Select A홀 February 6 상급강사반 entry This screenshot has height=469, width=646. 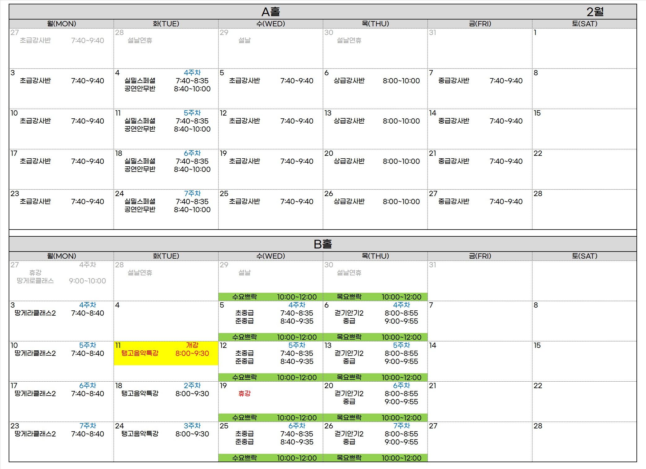349,81
